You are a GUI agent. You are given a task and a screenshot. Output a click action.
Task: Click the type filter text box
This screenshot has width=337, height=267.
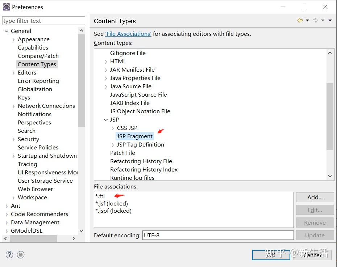(x=43, y=21)
